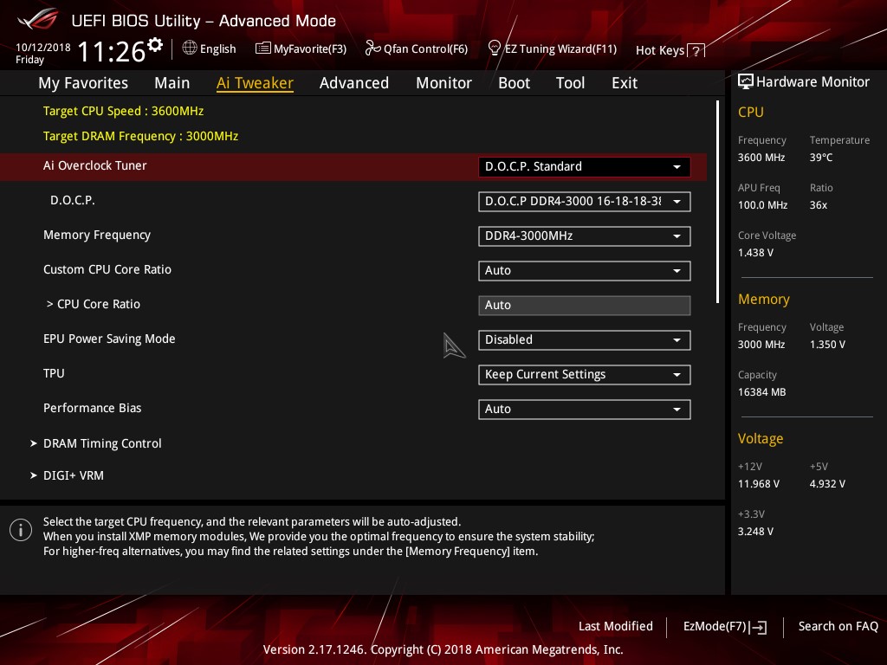Switch to Main tab
Screen dimensions: 887x665
(172, 83)
